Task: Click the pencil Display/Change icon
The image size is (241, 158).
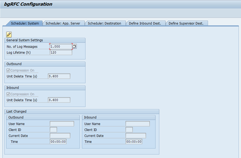Action: click(x=9, y=34)
